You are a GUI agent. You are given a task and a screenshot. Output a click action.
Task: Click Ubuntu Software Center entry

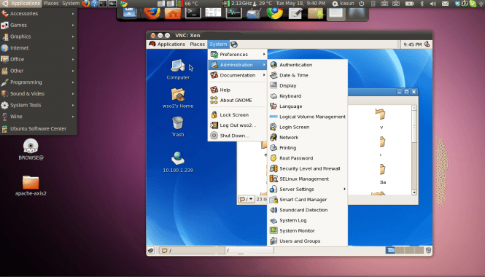click(x=39, y=128)
